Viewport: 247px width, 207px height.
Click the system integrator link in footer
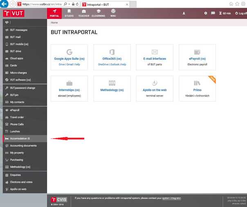coord(171,198)
